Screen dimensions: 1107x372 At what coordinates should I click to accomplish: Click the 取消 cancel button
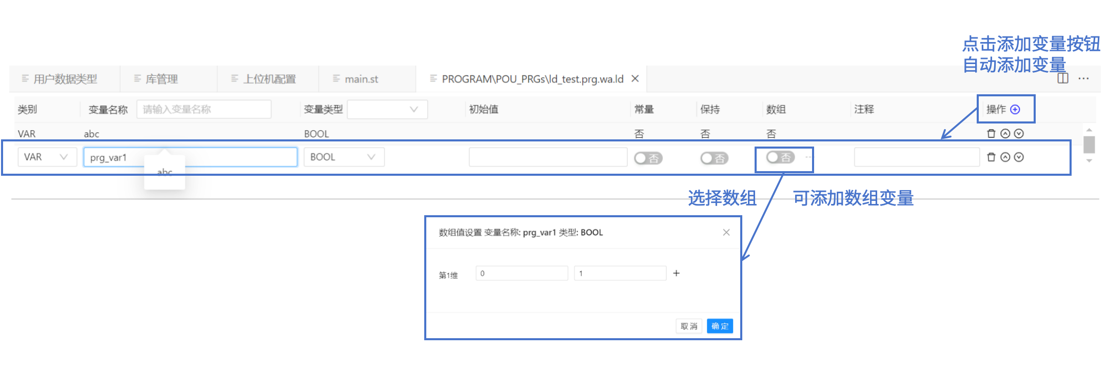pyautogui.click(x=688, y=326)
